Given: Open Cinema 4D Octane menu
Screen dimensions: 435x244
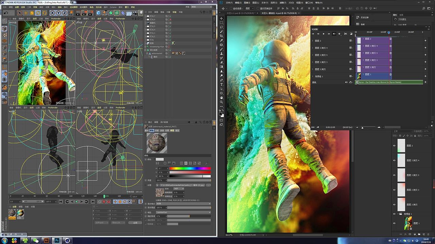Looking at the screenshot, I should coord(113,7).
